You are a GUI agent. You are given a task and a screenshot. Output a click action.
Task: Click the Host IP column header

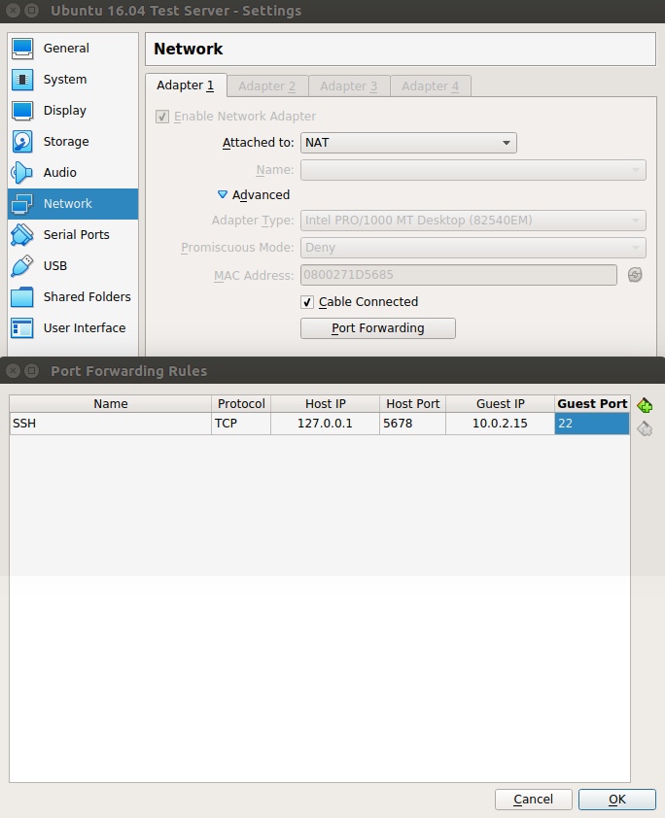pyautogui.click(x=325, y=404)
